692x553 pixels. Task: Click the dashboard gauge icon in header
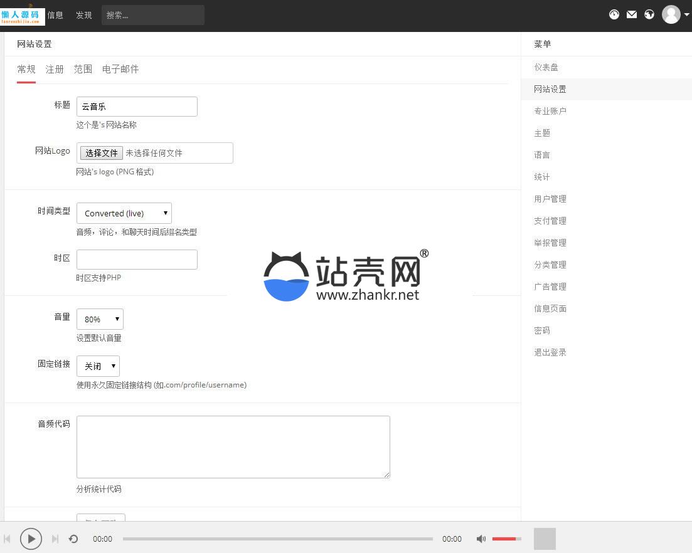[x=614, y=14]
